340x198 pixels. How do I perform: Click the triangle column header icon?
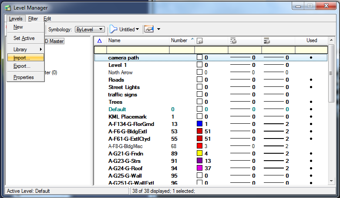coord(100,41)
